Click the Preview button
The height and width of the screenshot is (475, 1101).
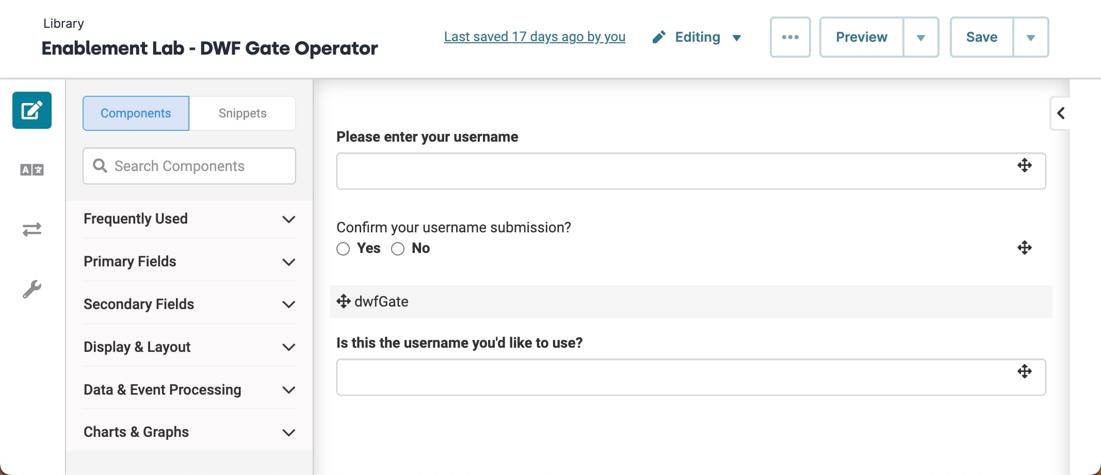[862, 37]
